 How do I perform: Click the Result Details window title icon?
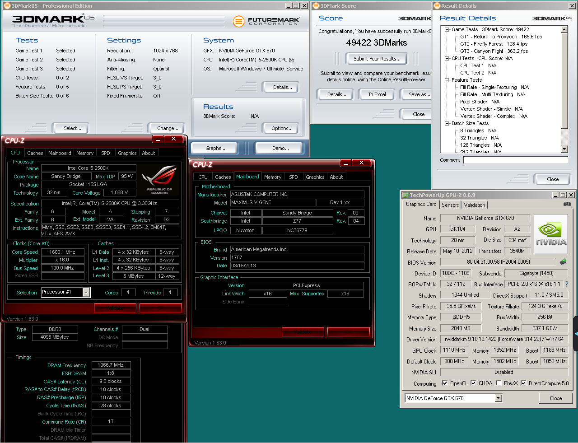point(437,6)
